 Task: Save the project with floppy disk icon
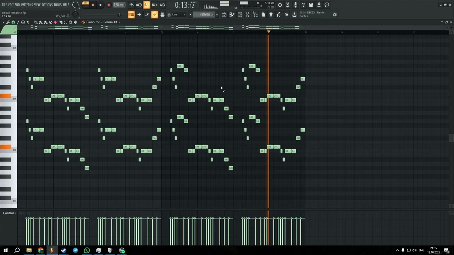[x=311, y=5]
